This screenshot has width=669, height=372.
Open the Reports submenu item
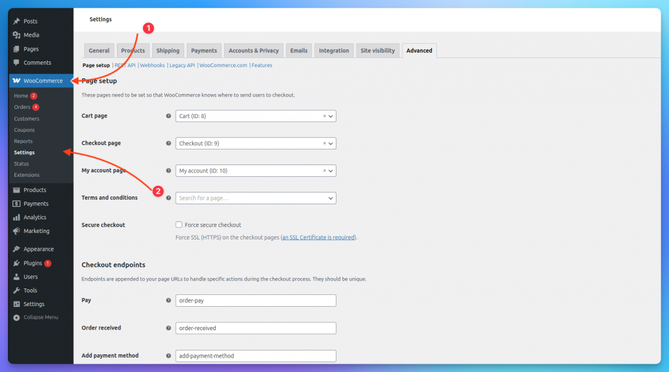click(23, 141)
